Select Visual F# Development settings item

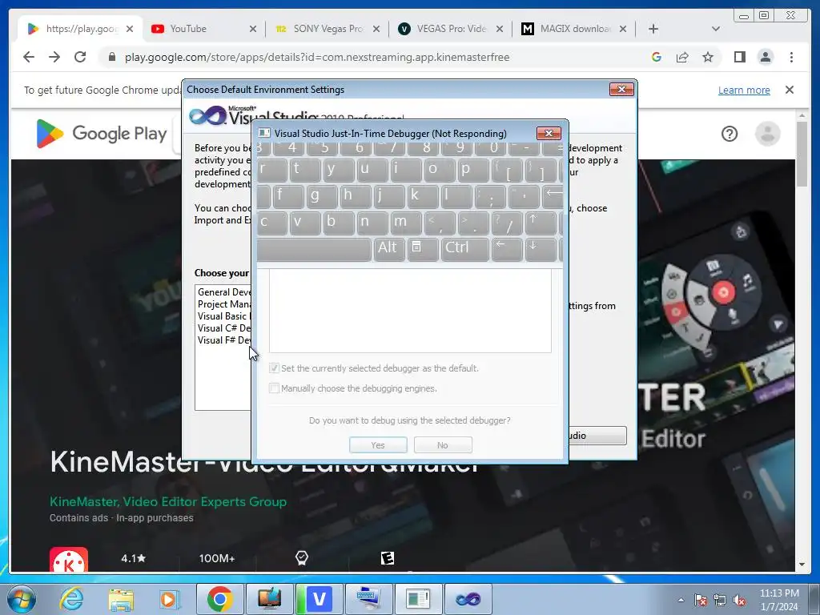pyautogui.click(x=224, y=340)
